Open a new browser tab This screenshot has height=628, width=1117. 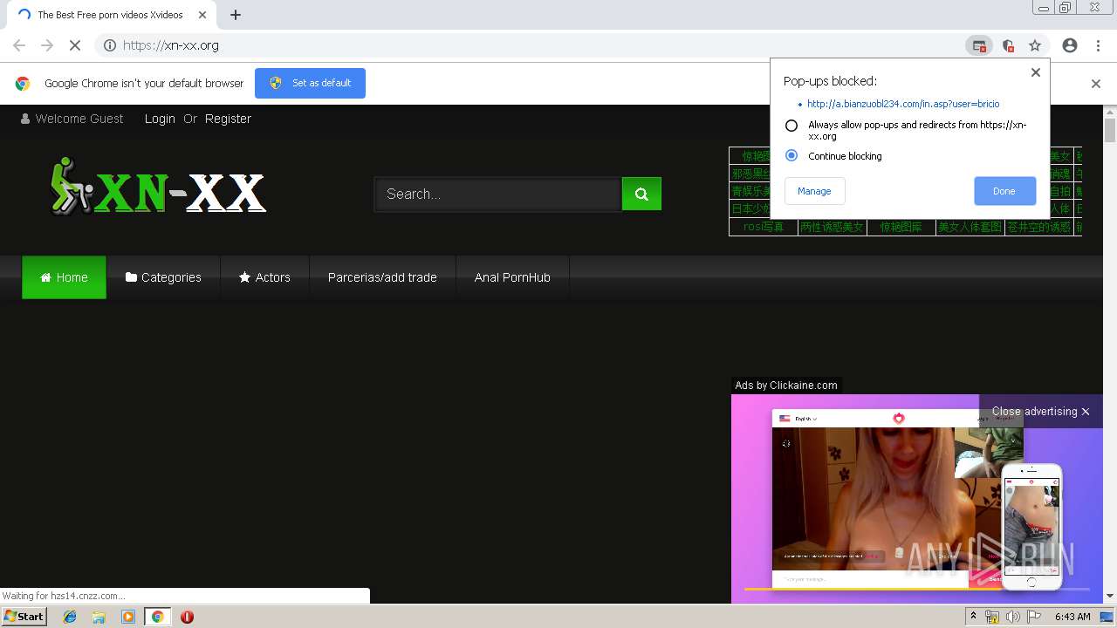(x=236, y=15)
